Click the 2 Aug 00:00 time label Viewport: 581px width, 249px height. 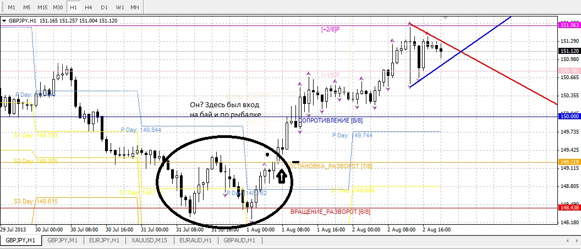tap(366, 229)
